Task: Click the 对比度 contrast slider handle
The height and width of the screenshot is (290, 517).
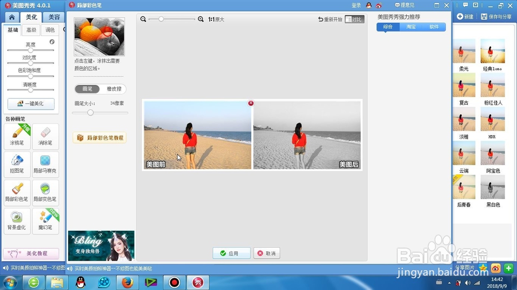Action: 31,63
